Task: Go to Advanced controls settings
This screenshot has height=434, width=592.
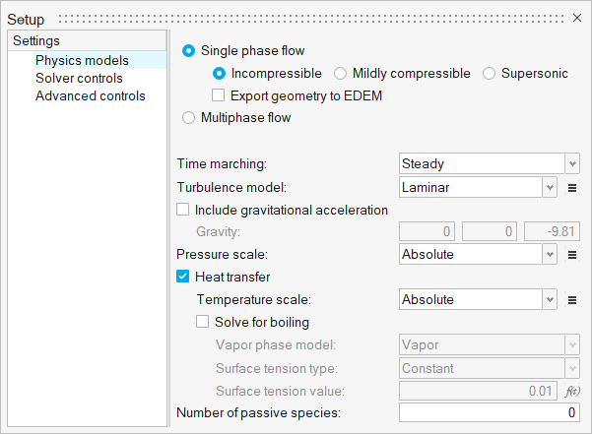Action: [90, 95]
